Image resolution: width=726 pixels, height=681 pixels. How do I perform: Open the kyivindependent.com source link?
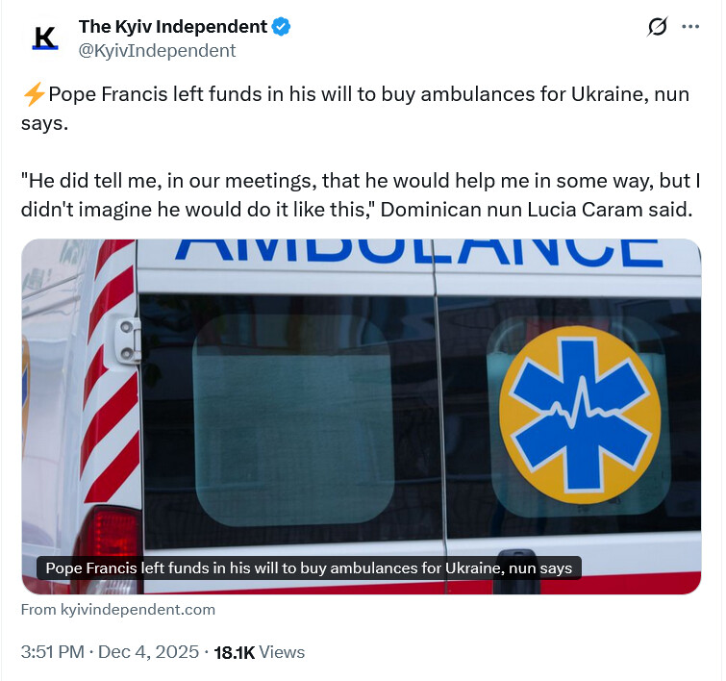(x=118, y=609)
